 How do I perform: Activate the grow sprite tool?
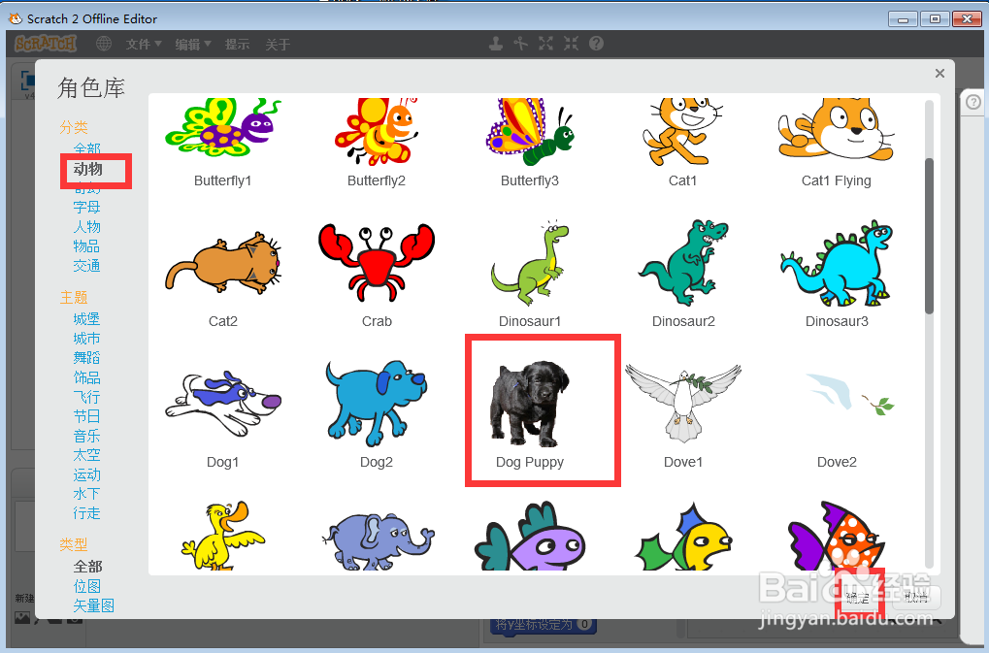click(x=545, y=44)
